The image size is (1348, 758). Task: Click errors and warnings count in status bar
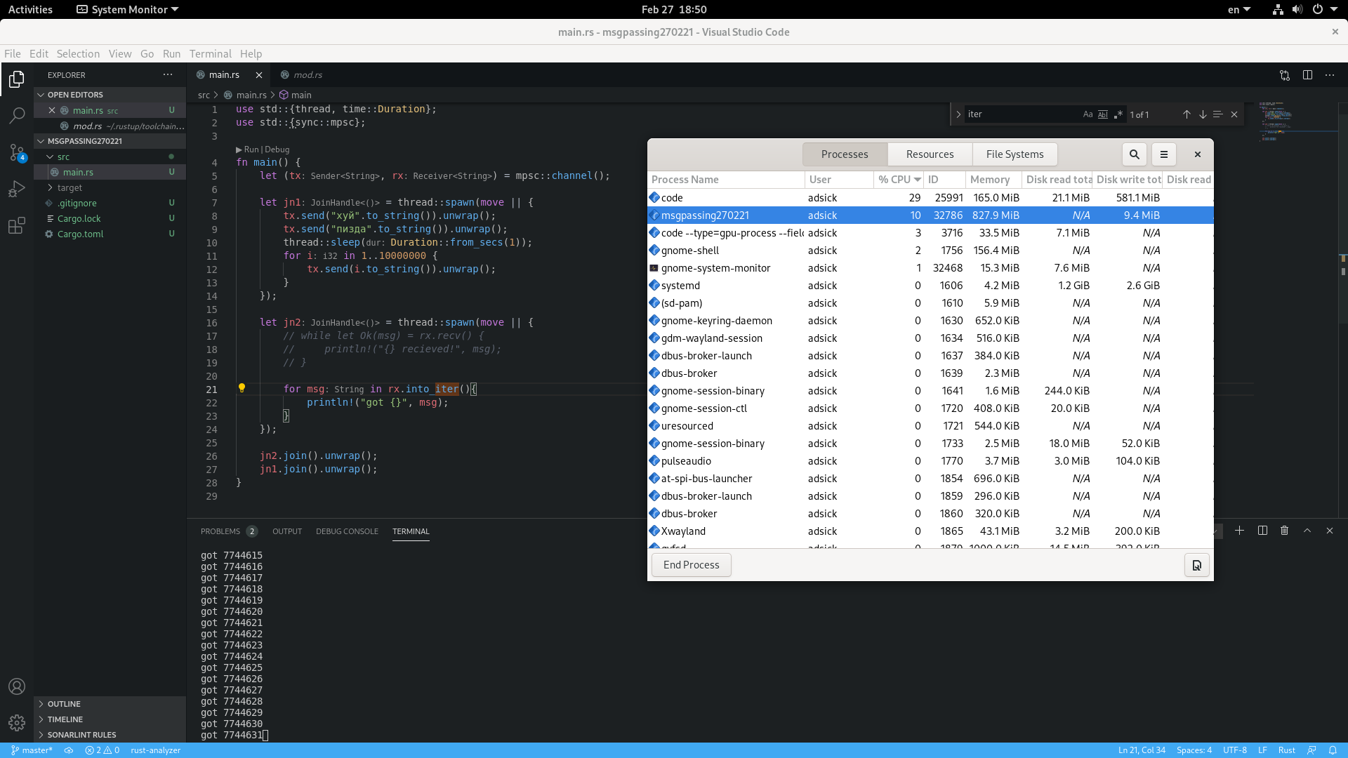(x=103, y=750)
